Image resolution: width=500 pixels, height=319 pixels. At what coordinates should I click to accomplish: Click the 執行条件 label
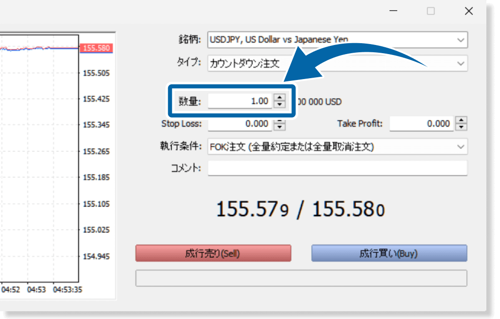coord(181,146)
